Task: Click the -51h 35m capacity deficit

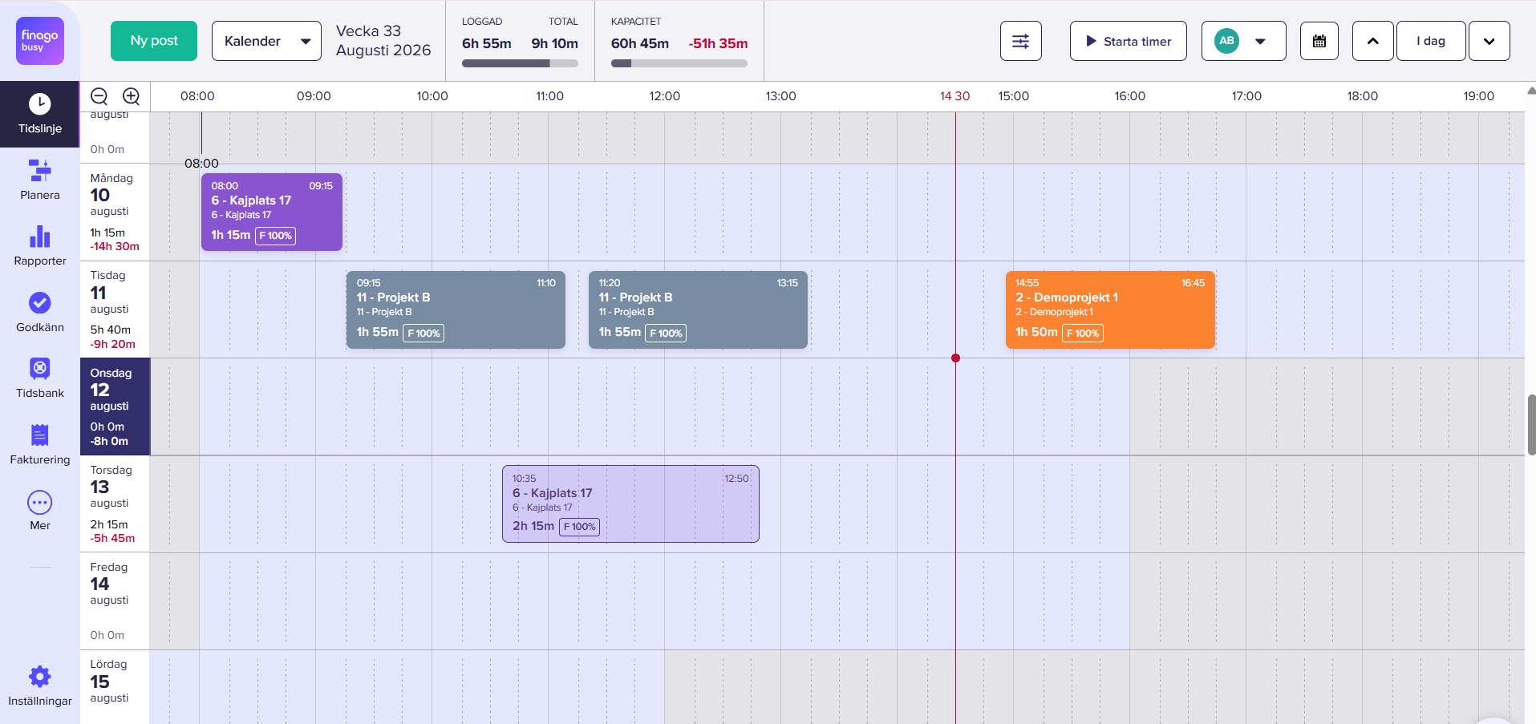Action: coord(718,43)
